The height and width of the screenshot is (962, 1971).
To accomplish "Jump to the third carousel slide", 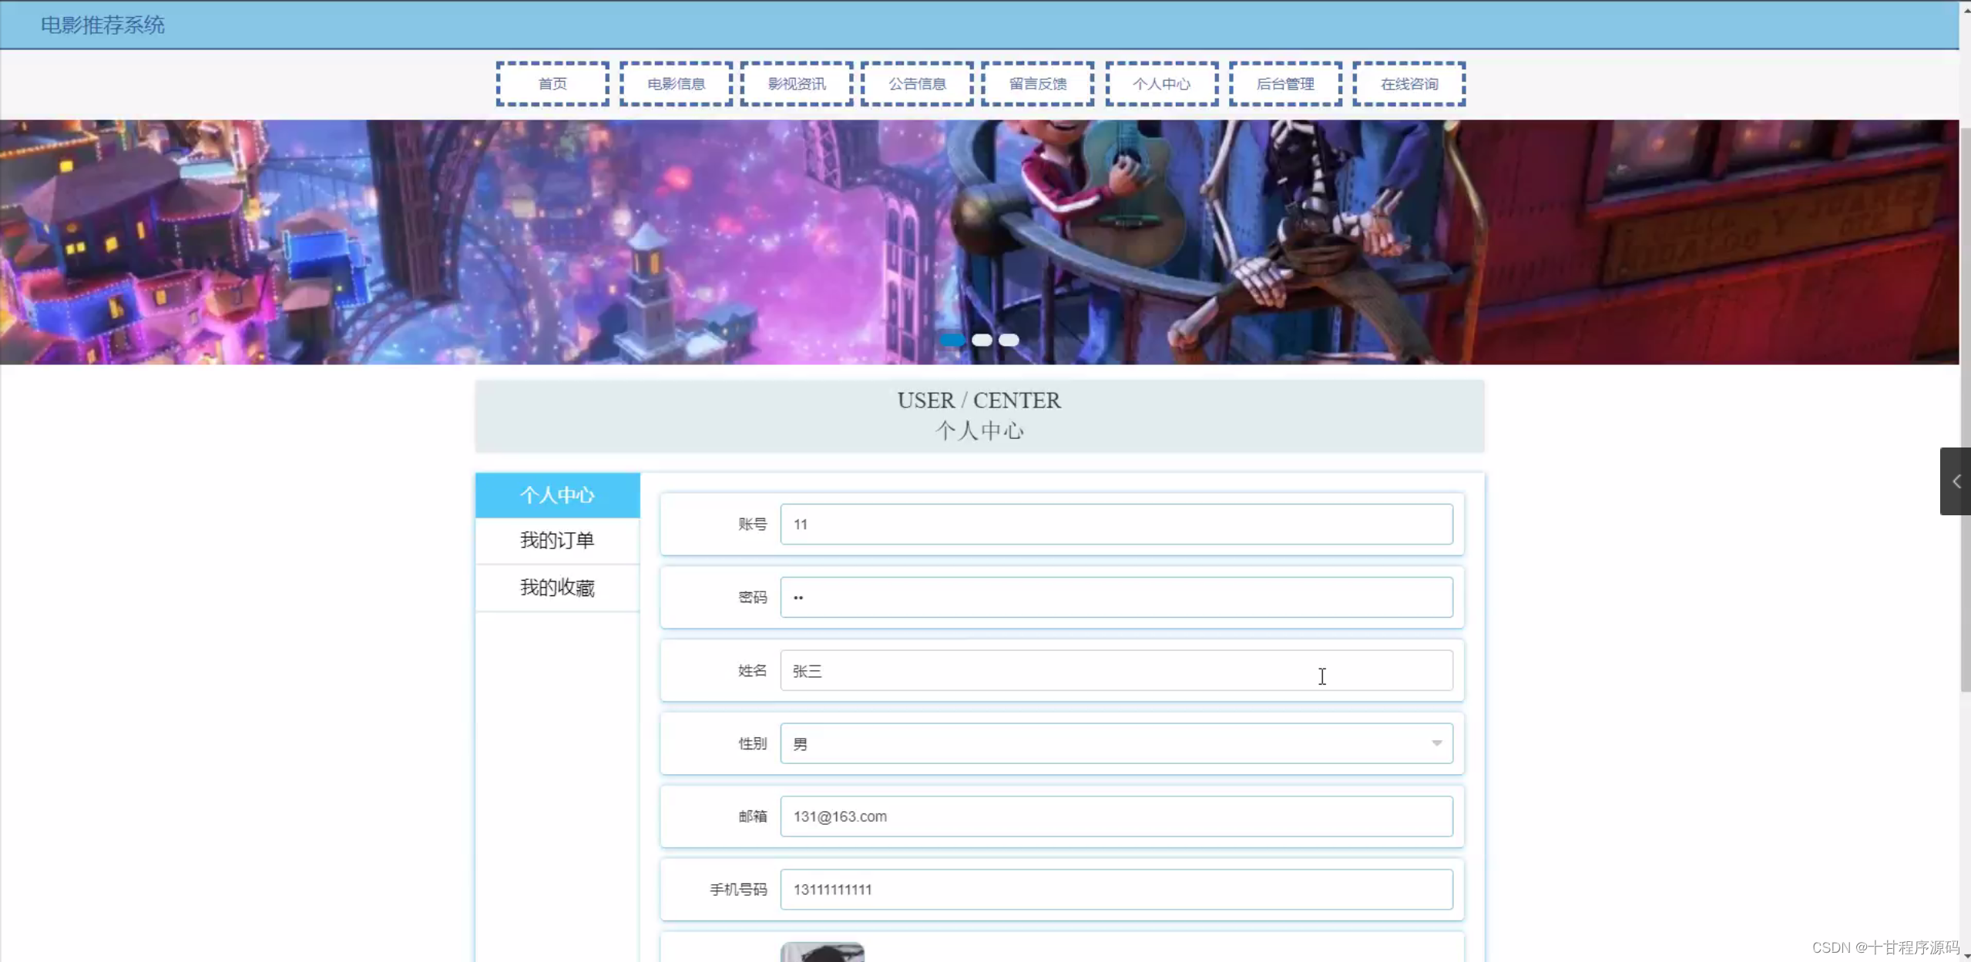I will point(1009,340).
